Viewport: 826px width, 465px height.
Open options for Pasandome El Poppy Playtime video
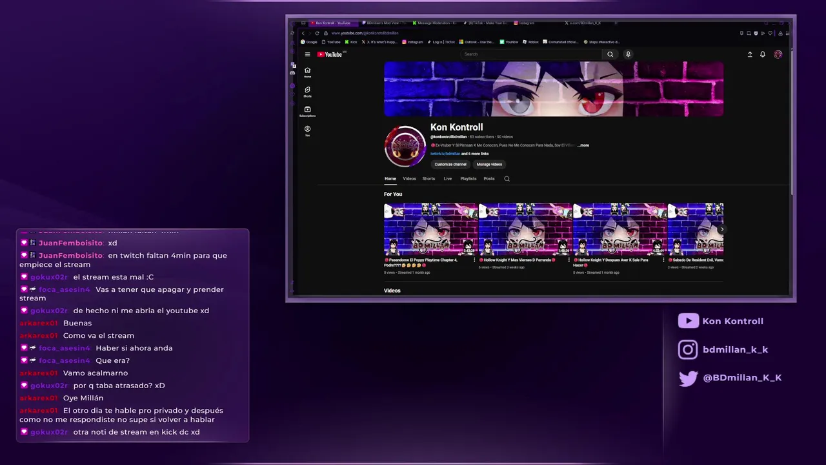(474, 260)
